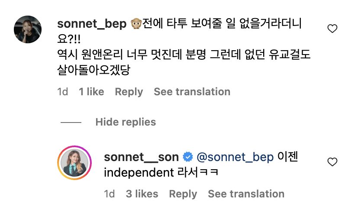
Task: View the likers via "3 likes"
Action: [x=142, y=194]
